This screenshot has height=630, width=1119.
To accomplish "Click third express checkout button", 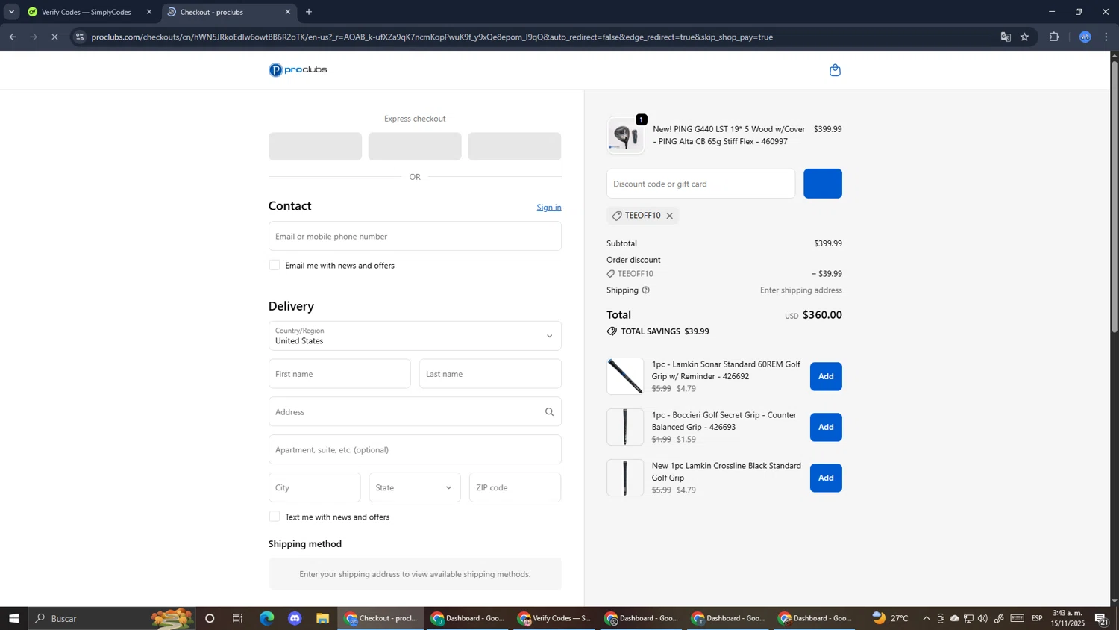I will pos(515,146).
